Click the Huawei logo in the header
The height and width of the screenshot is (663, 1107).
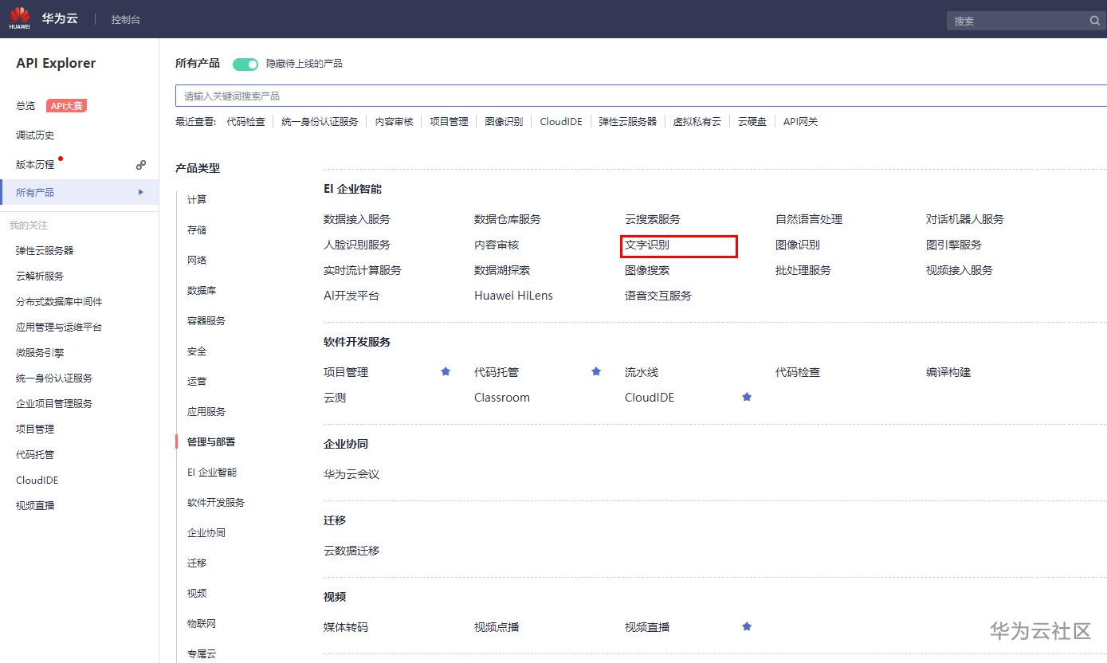tap(20, 18)
